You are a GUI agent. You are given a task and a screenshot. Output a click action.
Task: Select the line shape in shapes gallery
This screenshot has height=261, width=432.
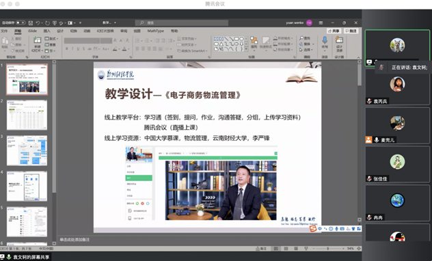[226, 39]
